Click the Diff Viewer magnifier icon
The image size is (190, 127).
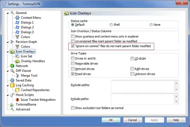pyautogui.click(x=12, y=71)
